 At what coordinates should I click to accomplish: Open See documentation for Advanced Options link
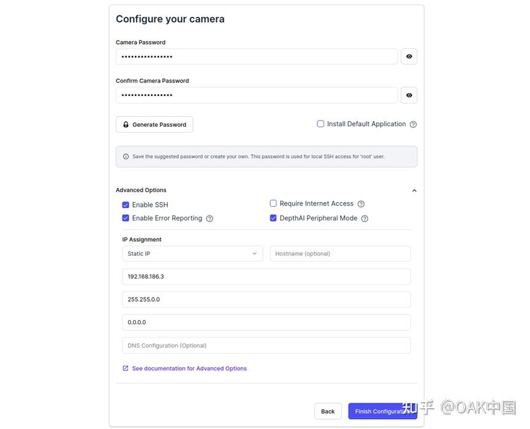coord(189,368)
